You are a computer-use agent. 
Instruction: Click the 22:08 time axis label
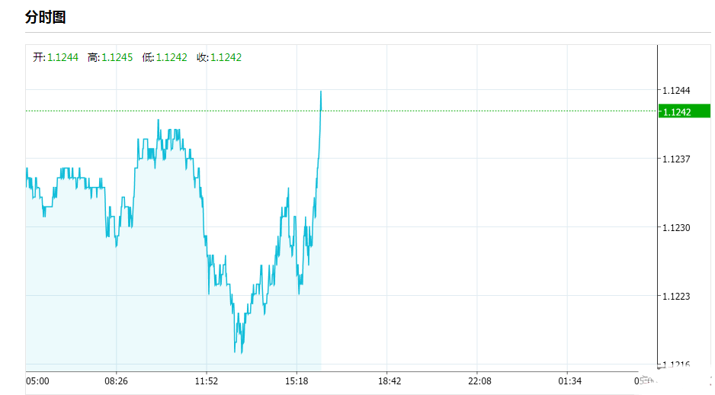click(478, 381)
